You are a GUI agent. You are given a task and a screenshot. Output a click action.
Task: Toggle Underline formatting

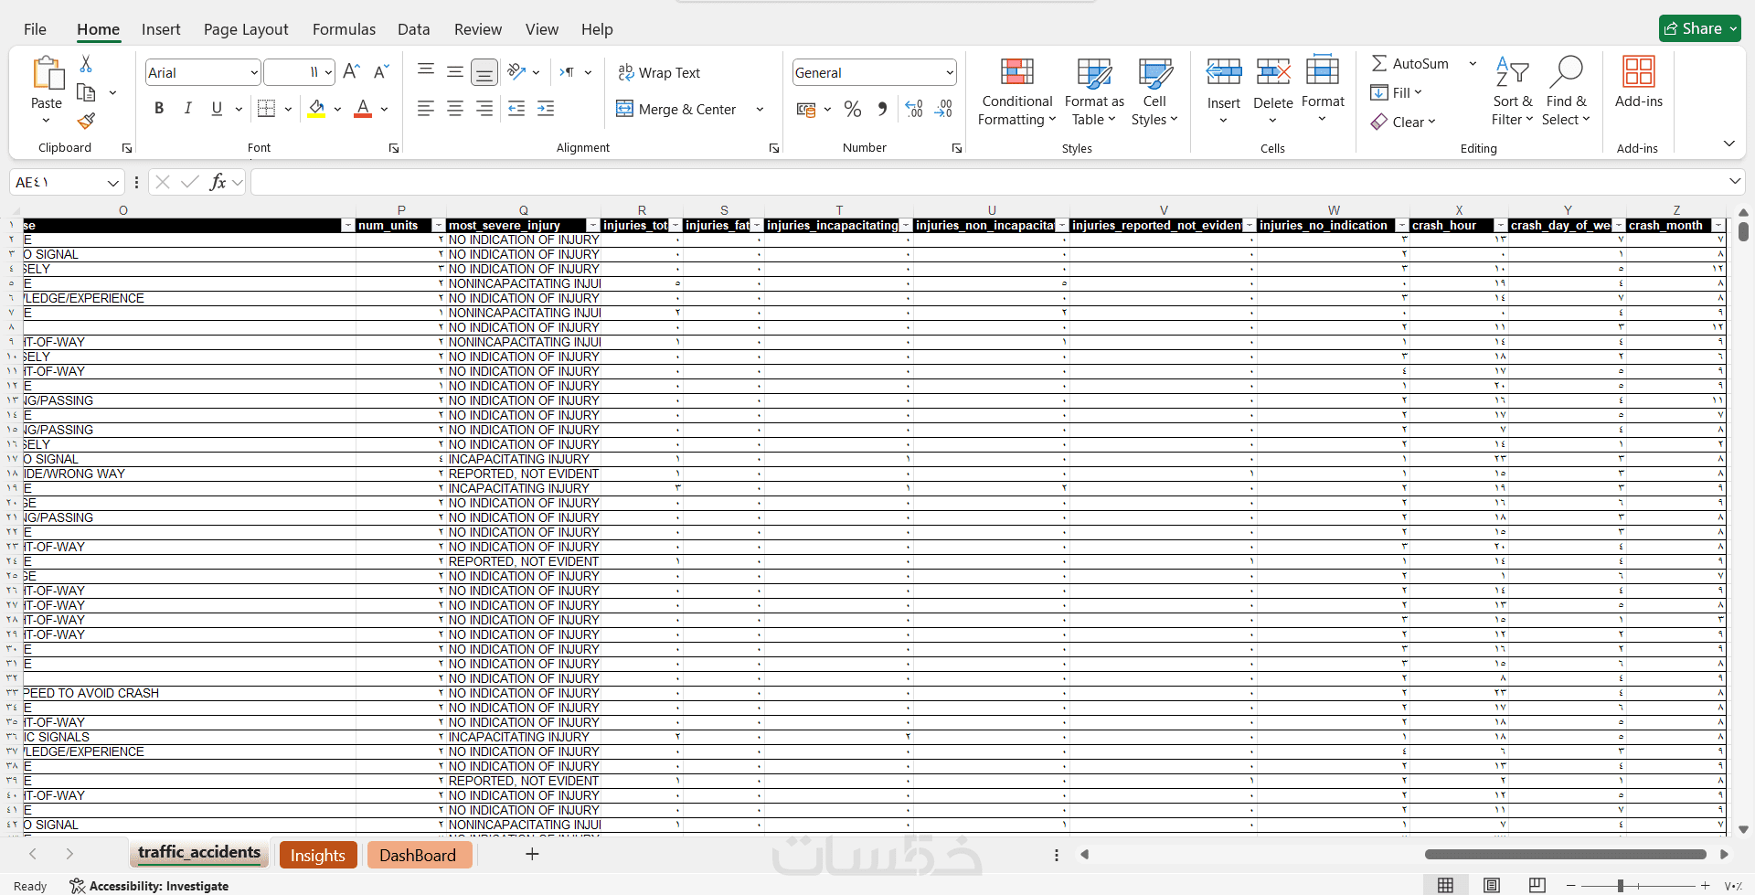[217, 109]
